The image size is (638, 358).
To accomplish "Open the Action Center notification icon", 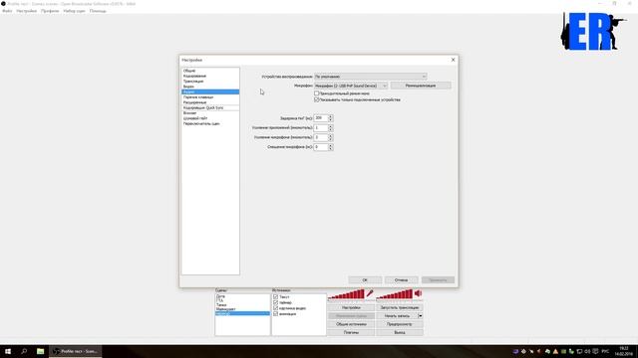I will point(596,351).
